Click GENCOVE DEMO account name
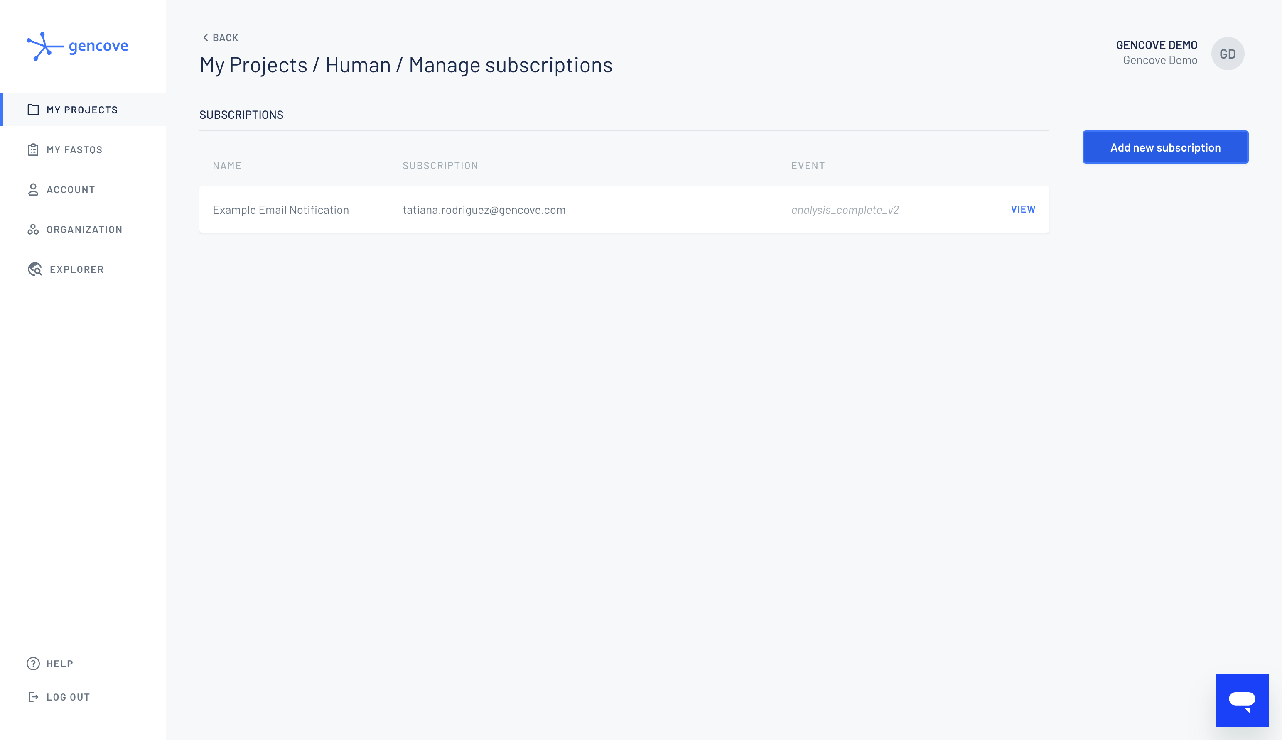The image size is (1282, 740). 1157,45
